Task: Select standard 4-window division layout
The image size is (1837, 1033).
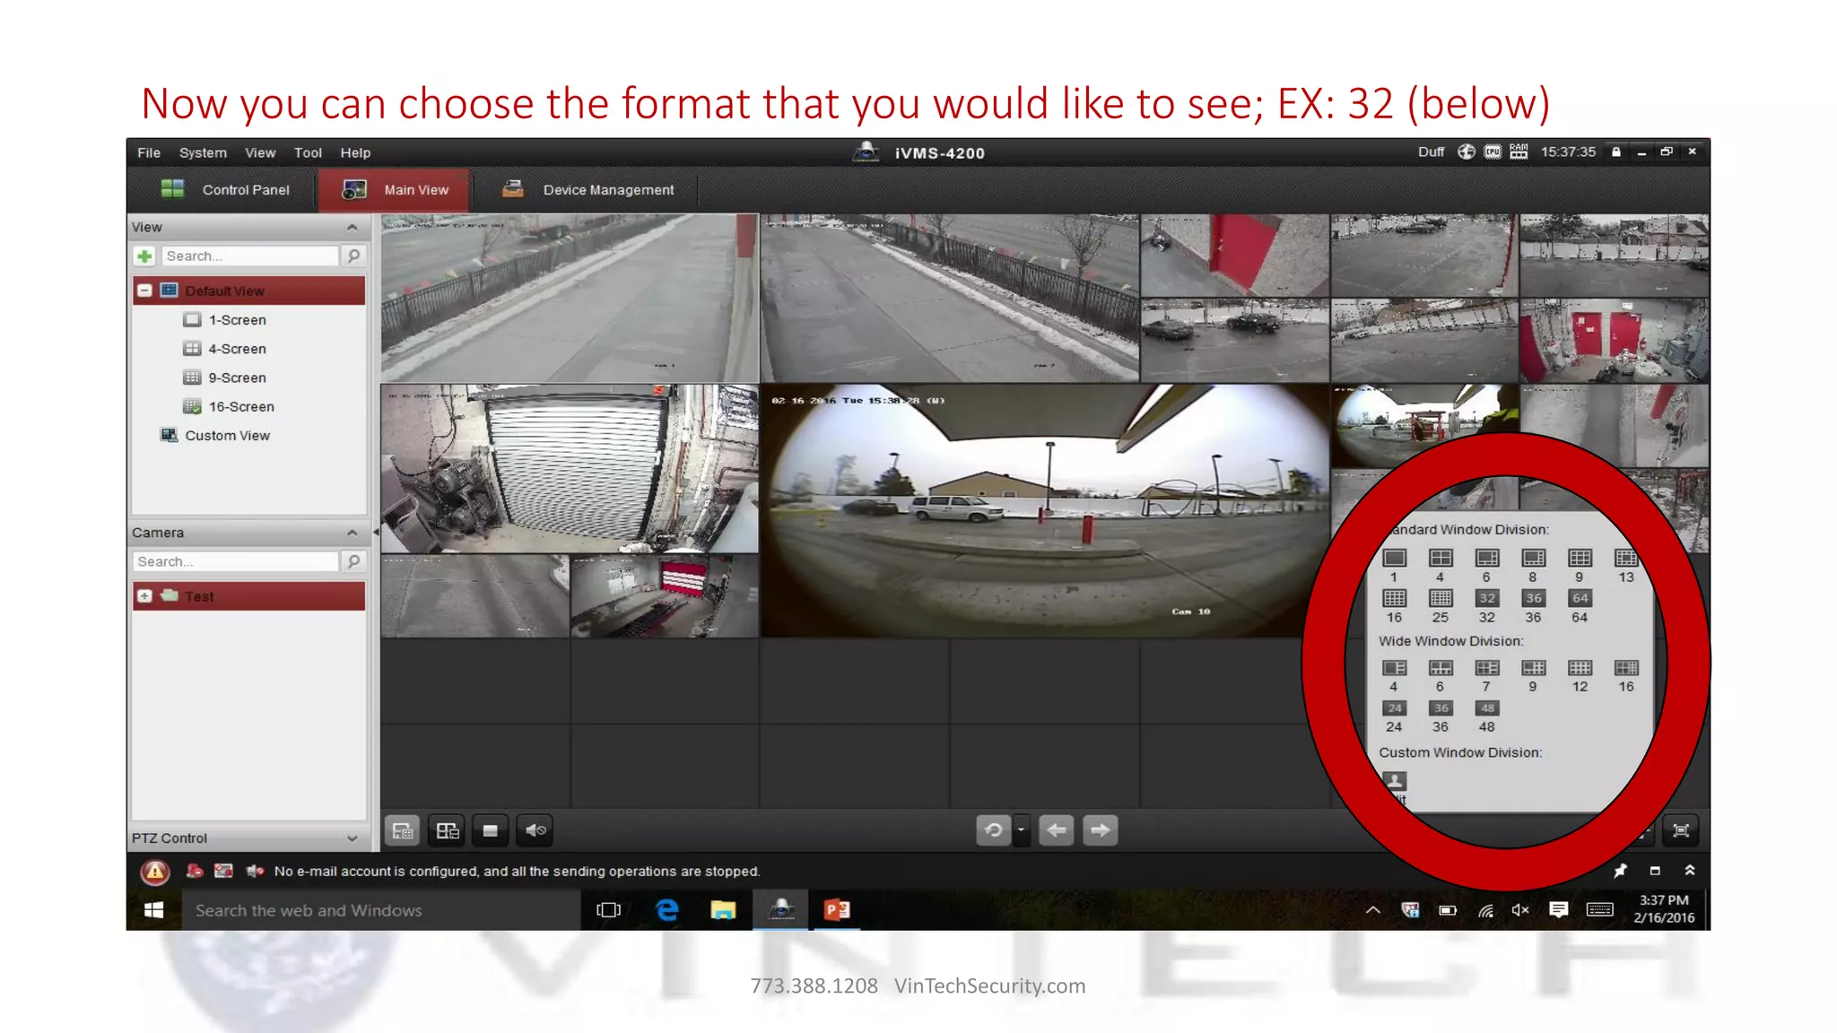Action: pos(1441,559)
